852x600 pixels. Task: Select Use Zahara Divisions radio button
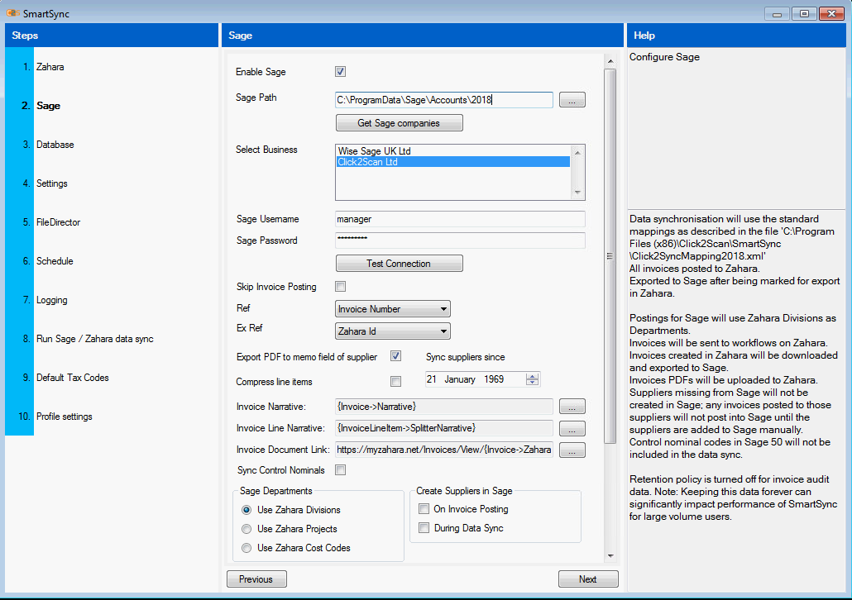tap(247, 510)
